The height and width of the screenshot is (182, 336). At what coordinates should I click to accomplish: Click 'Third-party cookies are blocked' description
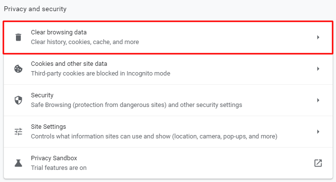101,74
